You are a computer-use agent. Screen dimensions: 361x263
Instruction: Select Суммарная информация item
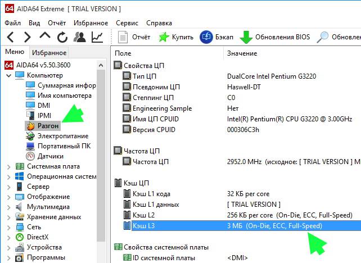(x=61, y=85)
